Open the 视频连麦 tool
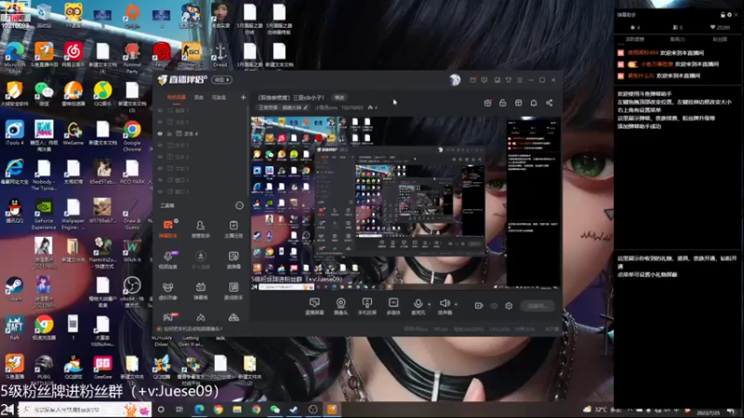 tap(168, 260)
